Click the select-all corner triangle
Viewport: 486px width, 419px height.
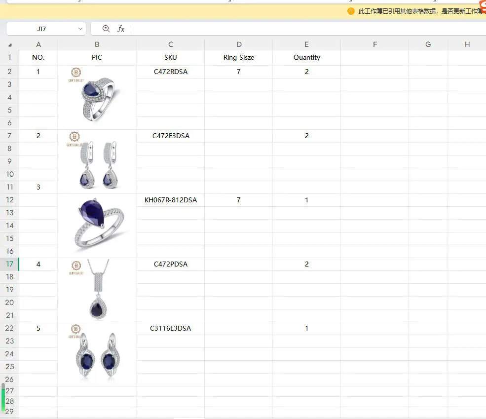pyautogui.click(x=10, y=45)
